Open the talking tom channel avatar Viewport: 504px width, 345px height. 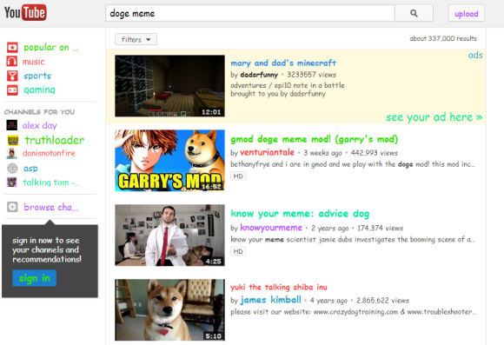pyautogui.click(x=12, y=182)
